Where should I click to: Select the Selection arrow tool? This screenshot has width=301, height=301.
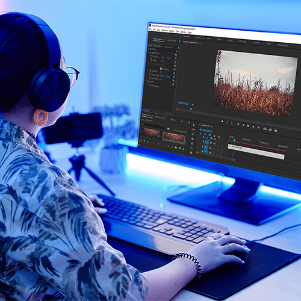pos(193,125)
